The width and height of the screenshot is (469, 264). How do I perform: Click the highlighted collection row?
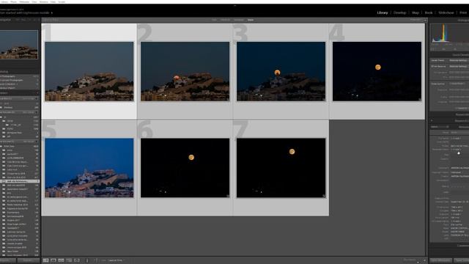click(20, 181)
